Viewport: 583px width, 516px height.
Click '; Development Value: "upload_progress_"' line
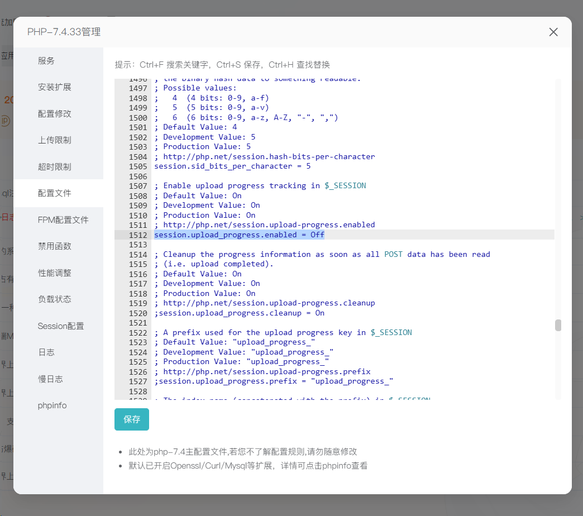pyautogui.click(x=244, y=352)
